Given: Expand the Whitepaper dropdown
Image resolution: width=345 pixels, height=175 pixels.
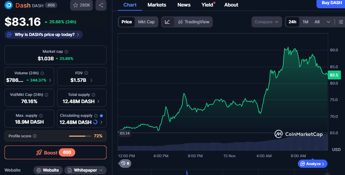Looking at the screenshot, I should coord(85,170).
